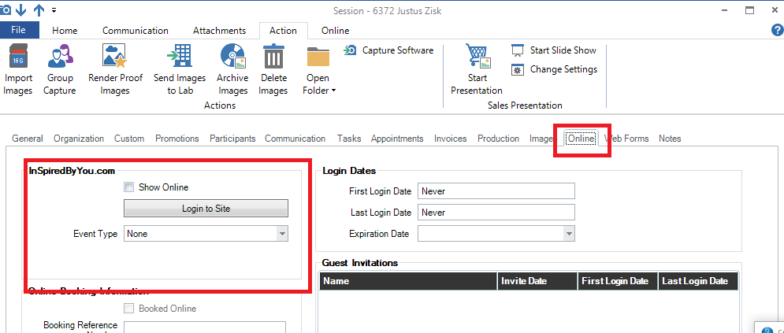Open Change Settings in Sales Presentation
784x333 pixels.
coord(518,69)
